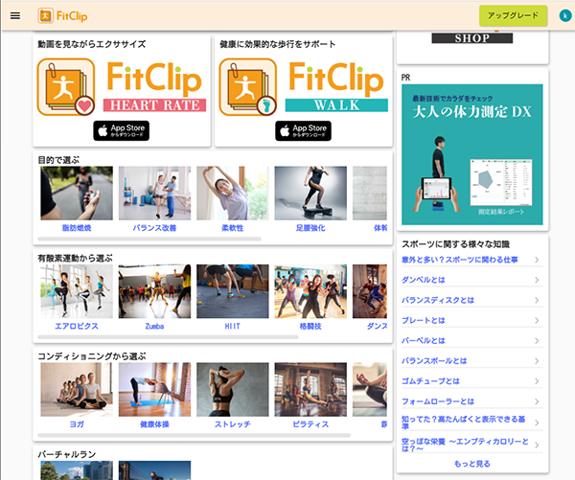Viewport: 575px width, 480px height.
Task: Open the バランスディスクとは article link
Action: (438, 300)
